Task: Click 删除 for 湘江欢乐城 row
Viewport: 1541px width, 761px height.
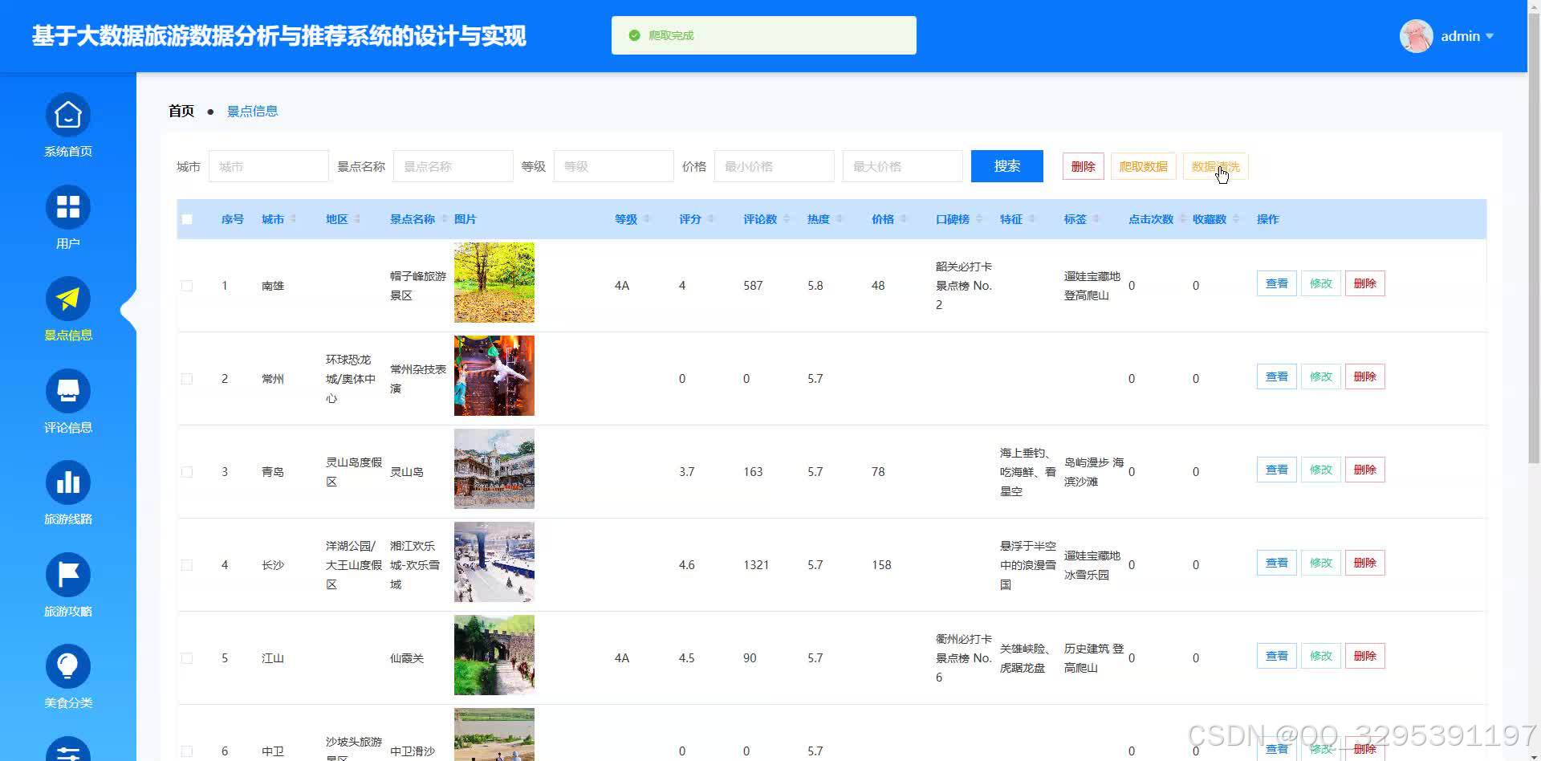Action: (1365, 563)
